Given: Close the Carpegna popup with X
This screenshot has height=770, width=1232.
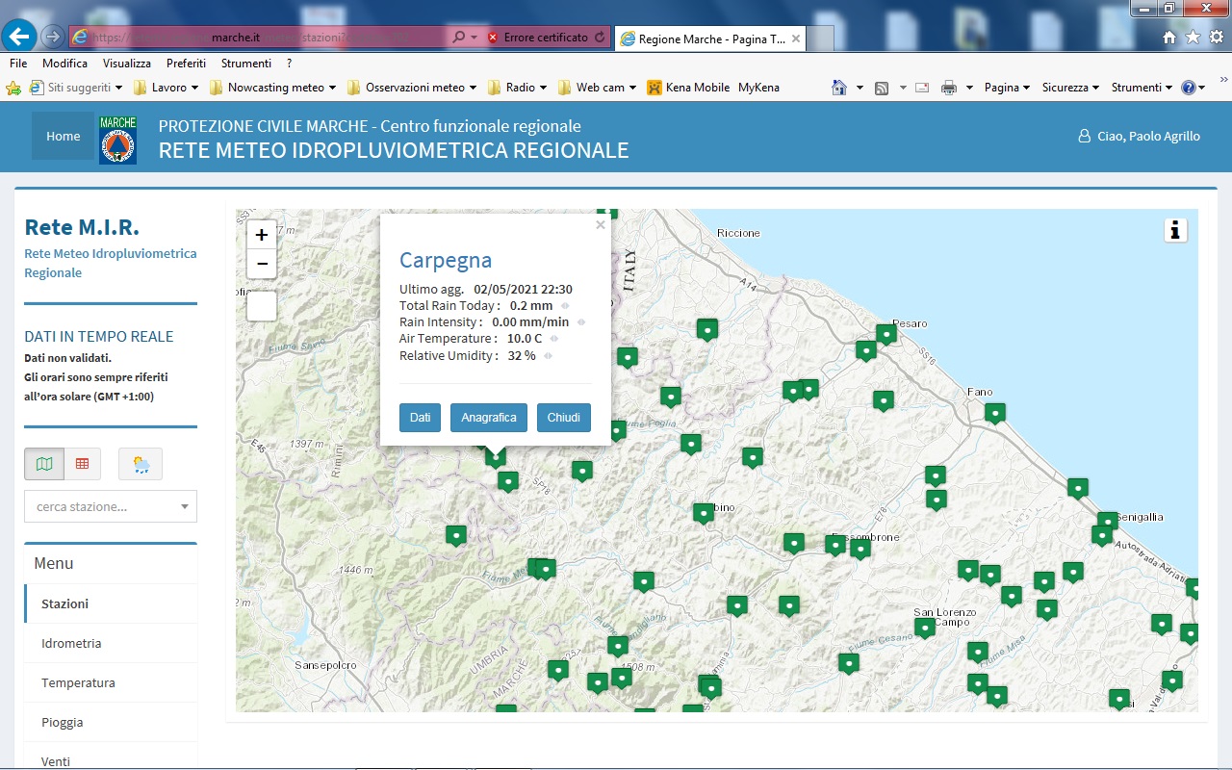Looking at the screenshot, I should click(601, 225).
